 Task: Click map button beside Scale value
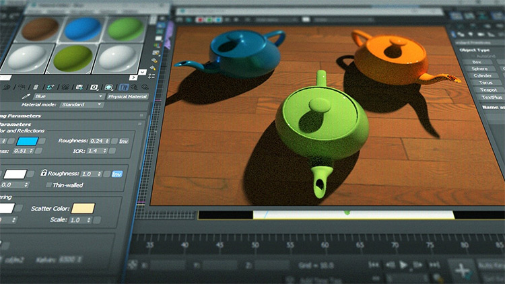tap(96, 220)
